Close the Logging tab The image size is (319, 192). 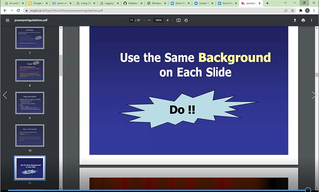tap(117, 3)
